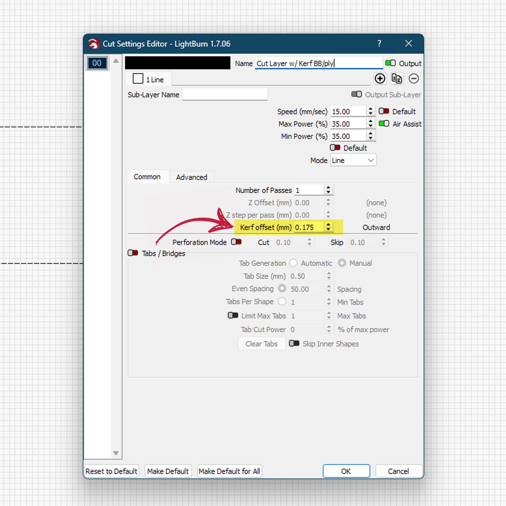Increase Number of Passes value
506x506 pixels.
click(x=328, y=187)
